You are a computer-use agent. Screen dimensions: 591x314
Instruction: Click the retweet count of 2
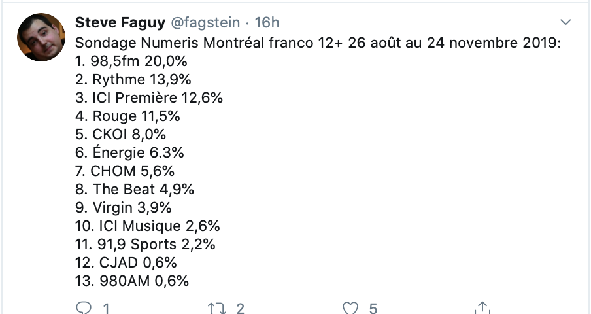click(240, 309)
